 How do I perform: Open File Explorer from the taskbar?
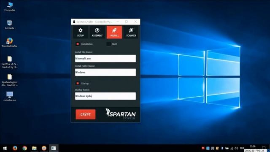click(x=34, y=148)
